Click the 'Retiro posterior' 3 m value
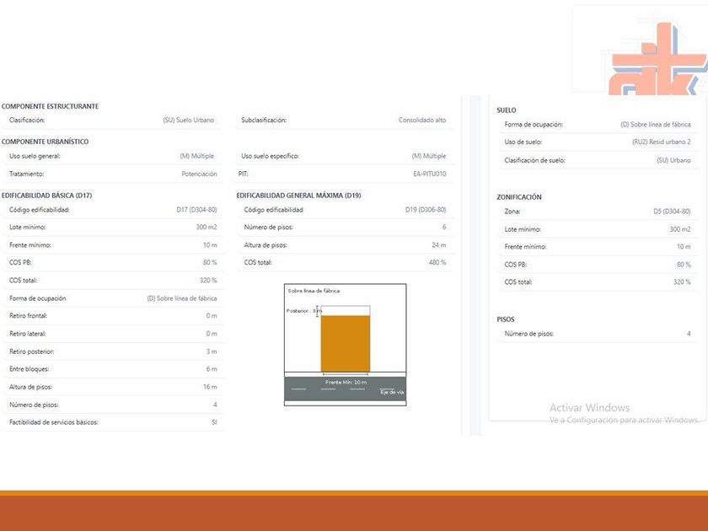 pos(212,351)
